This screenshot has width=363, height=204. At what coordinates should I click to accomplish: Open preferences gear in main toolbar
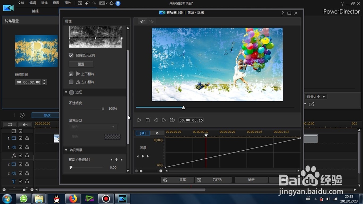[x=111, y=3]
